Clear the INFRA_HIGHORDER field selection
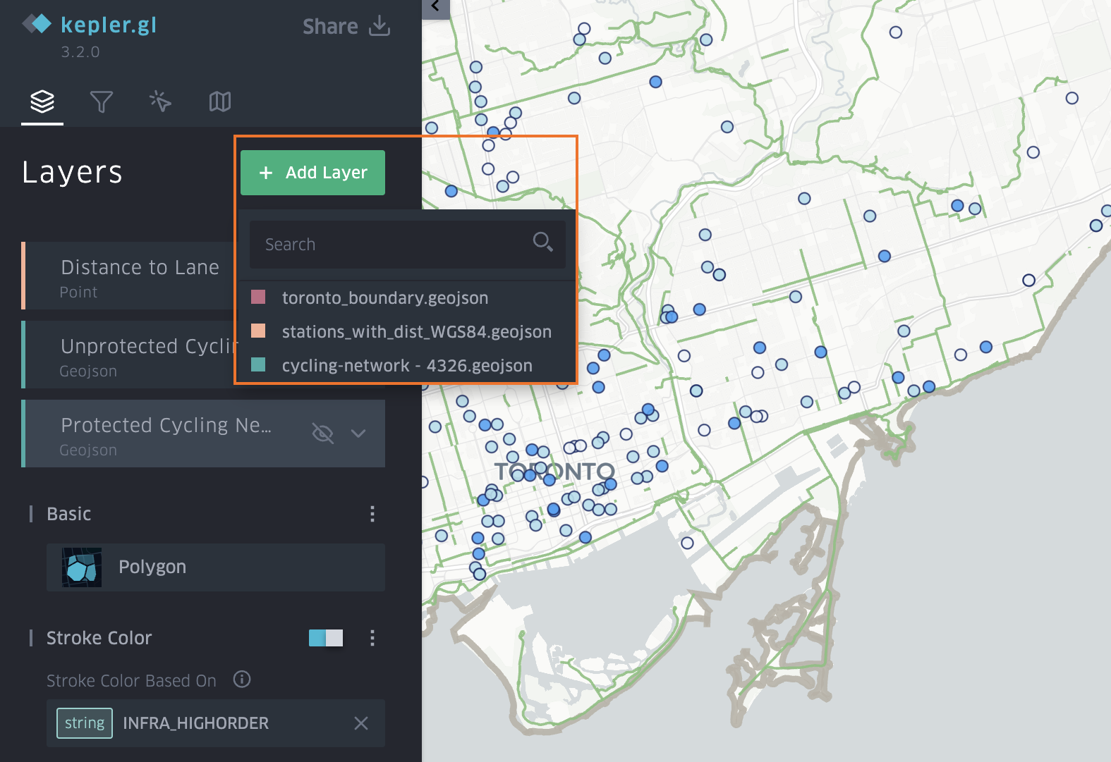This screenshot has width=1111, height=762. (361, 723)
